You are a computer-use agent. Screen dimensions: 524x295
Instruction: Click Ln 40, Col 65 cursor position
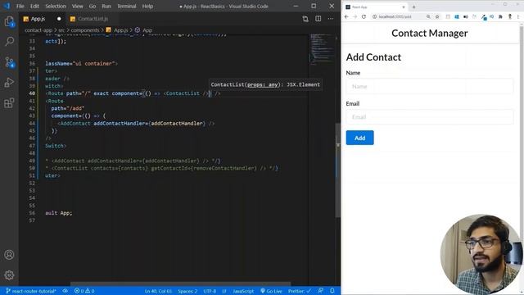pos(158,291)
